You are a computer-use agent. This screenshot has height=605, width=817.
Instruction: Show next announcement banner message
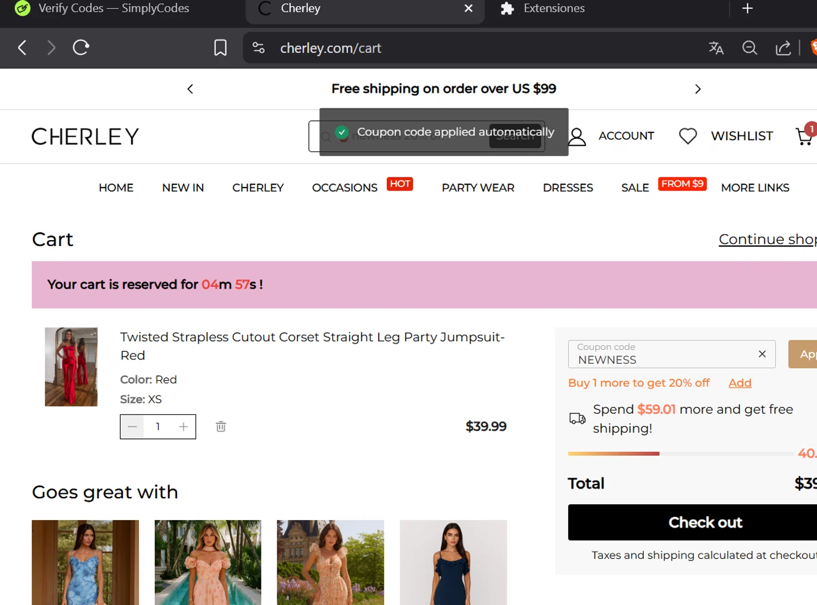[698, 89]
